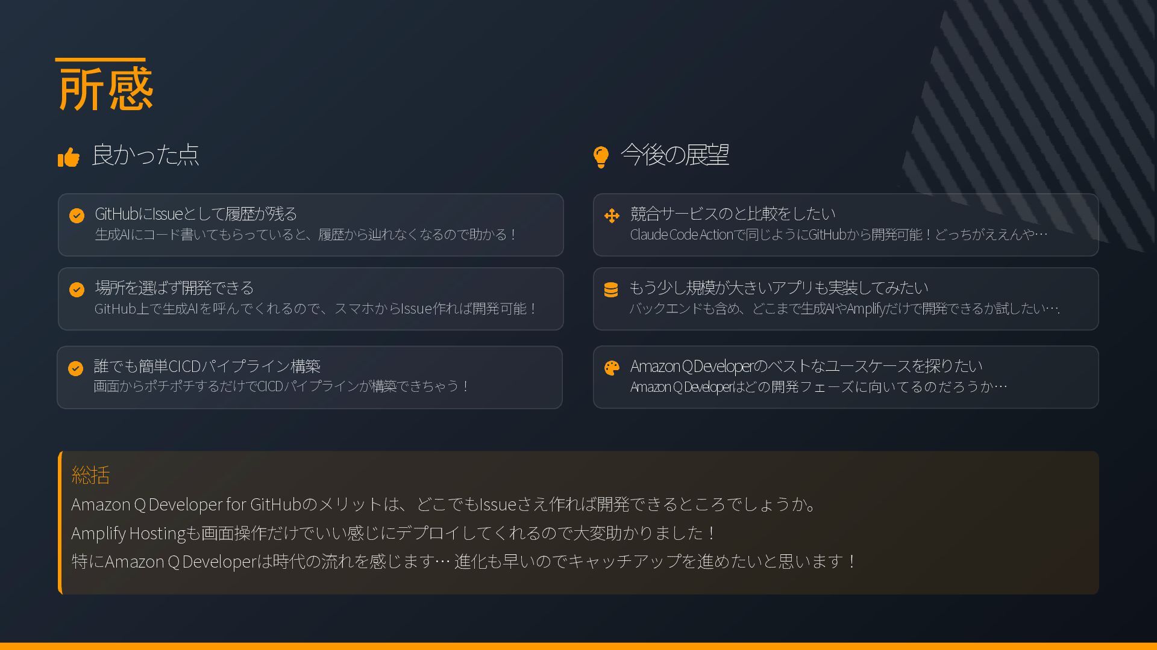Select the 総括 summary heading
The image size is (1157, 650).
tap(90, 475)
